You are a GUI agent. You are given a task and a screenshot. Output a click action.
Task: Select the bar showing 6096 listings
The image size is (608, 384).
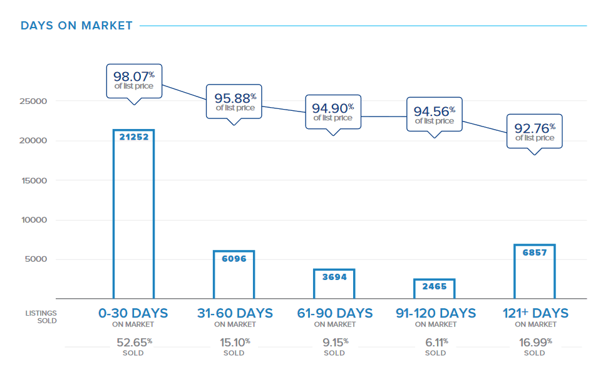point(234,274)
